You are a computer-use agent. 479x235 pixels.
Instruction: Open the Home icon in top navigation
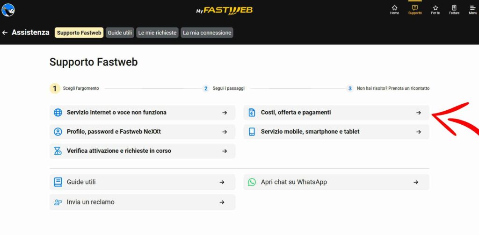click(x=394, y=10)
